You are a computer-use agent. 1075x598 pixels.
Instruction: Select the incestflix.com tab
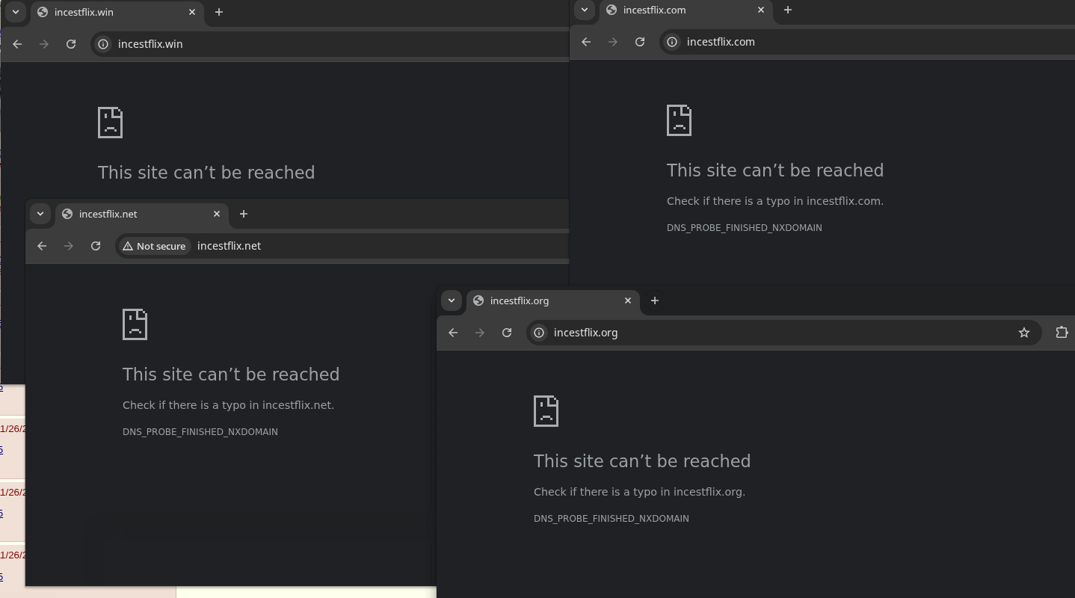[686, 10]
